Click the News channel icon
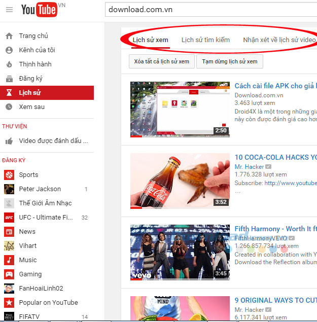The width and height of the screenshot is (317, 322). (x=9, y=232)
